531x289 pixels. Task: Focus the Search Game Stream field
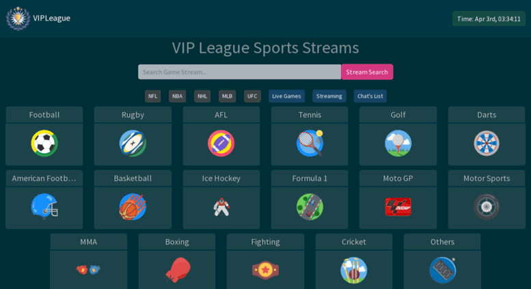click(239, 72)
